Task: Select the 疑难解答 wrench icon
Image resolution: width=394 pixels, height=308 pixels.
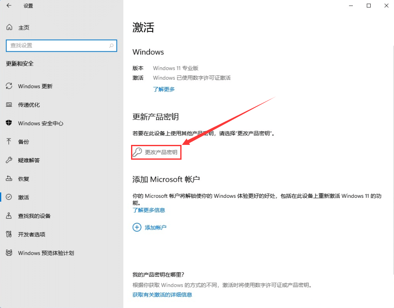Action: click(x=8, y=160)
